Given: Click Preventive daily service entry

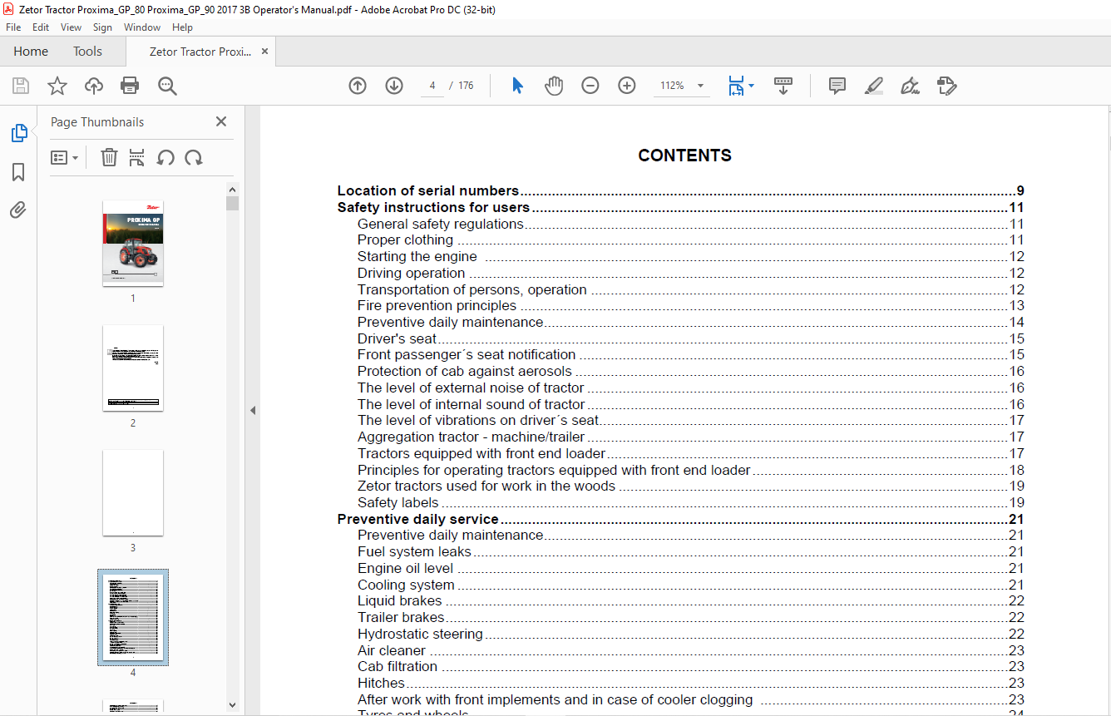Looking at the screenshot, I should click(x=680, y=520).
